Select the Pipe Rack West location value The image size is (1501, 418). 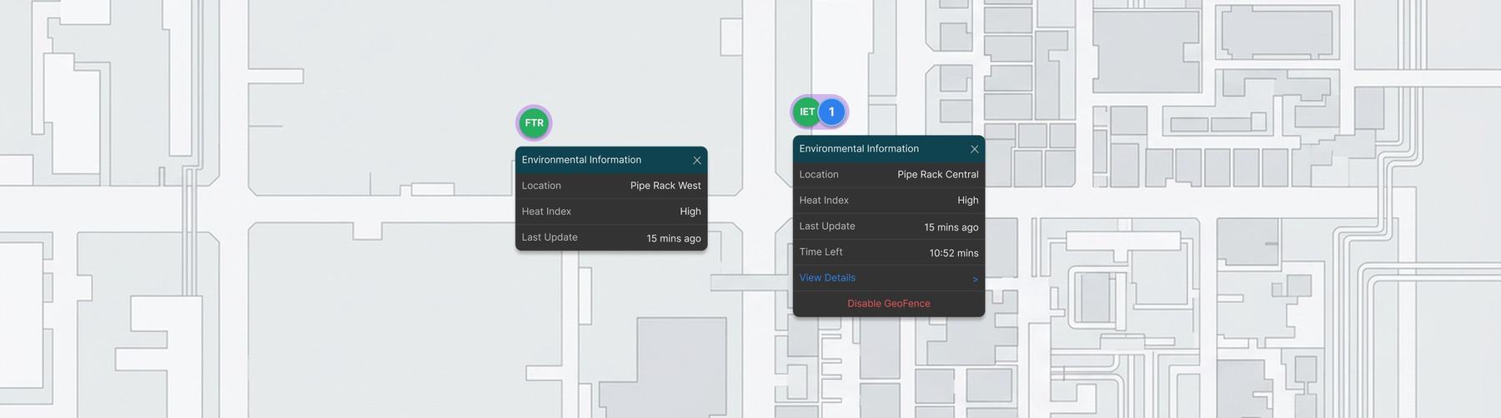point(665,186)
